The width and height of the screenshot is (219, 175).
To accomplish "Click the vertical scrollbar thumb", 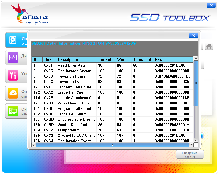I will [x=196, y=83].
